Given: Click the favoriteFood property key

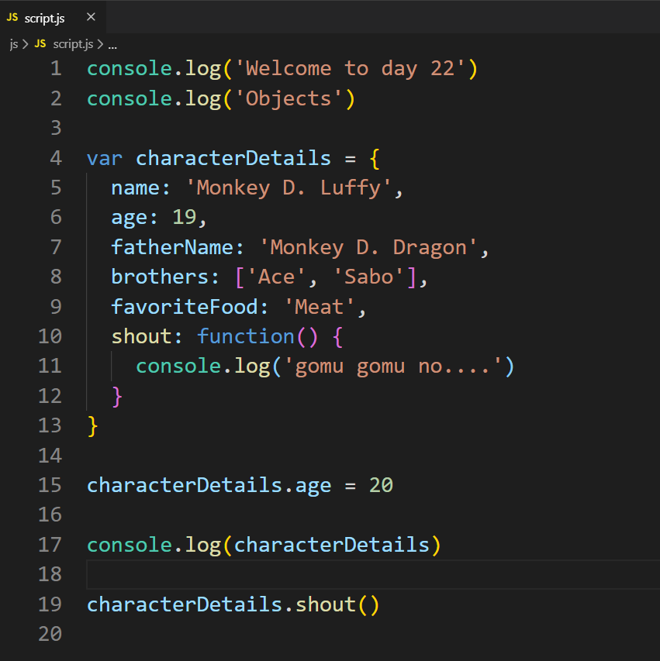Looking at the screenshot, I should [x=185, y=307].
